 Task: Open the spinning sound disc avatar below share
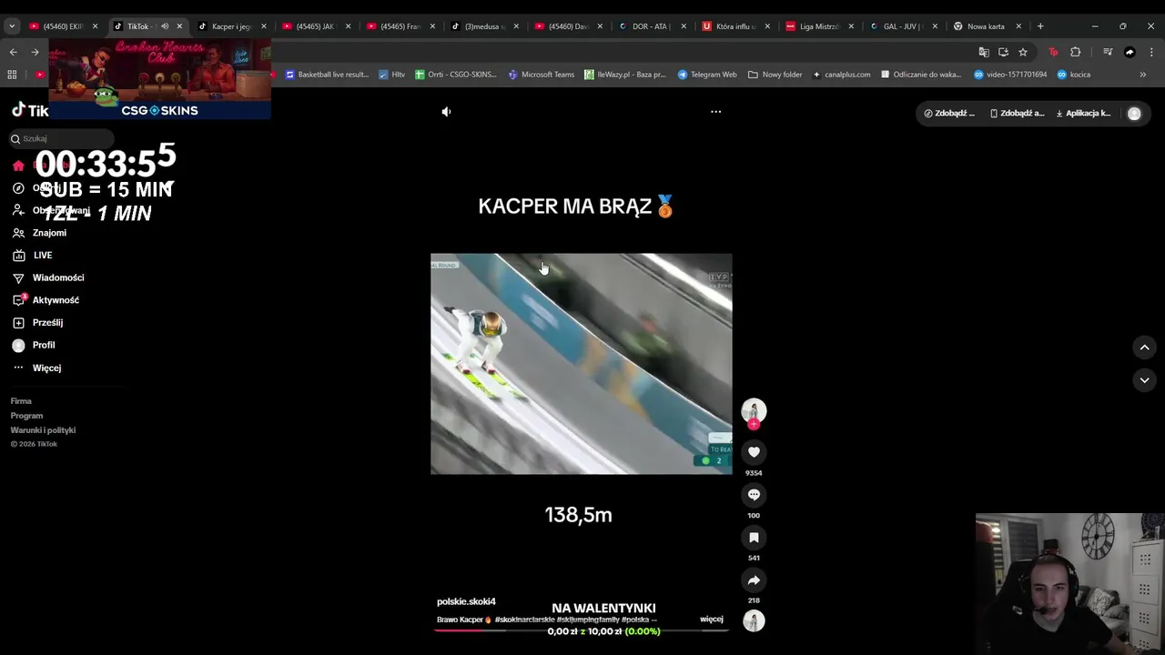[754, 620]
